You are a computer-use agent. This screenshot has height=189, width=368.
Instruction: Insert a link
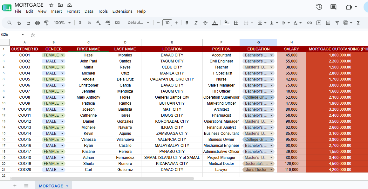[310, 23]
